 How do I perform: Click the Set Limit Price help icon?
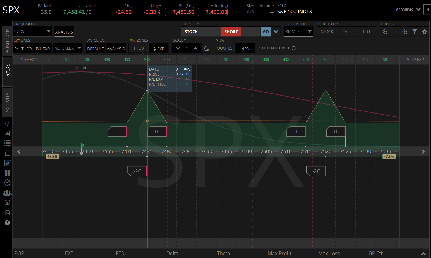294,48
